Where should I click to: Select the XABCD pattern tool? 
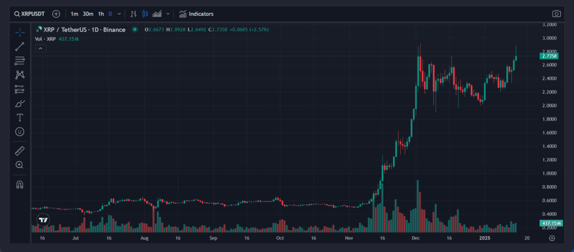20,75
